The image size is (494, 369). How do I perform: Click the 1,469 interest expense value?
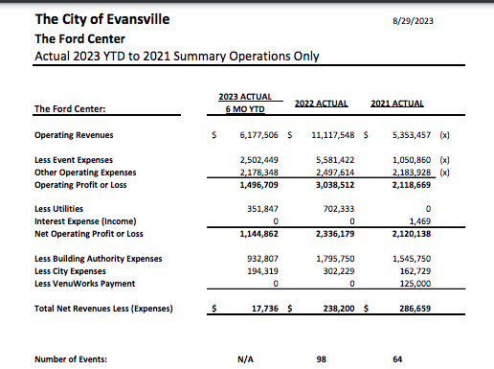(420, 221)
